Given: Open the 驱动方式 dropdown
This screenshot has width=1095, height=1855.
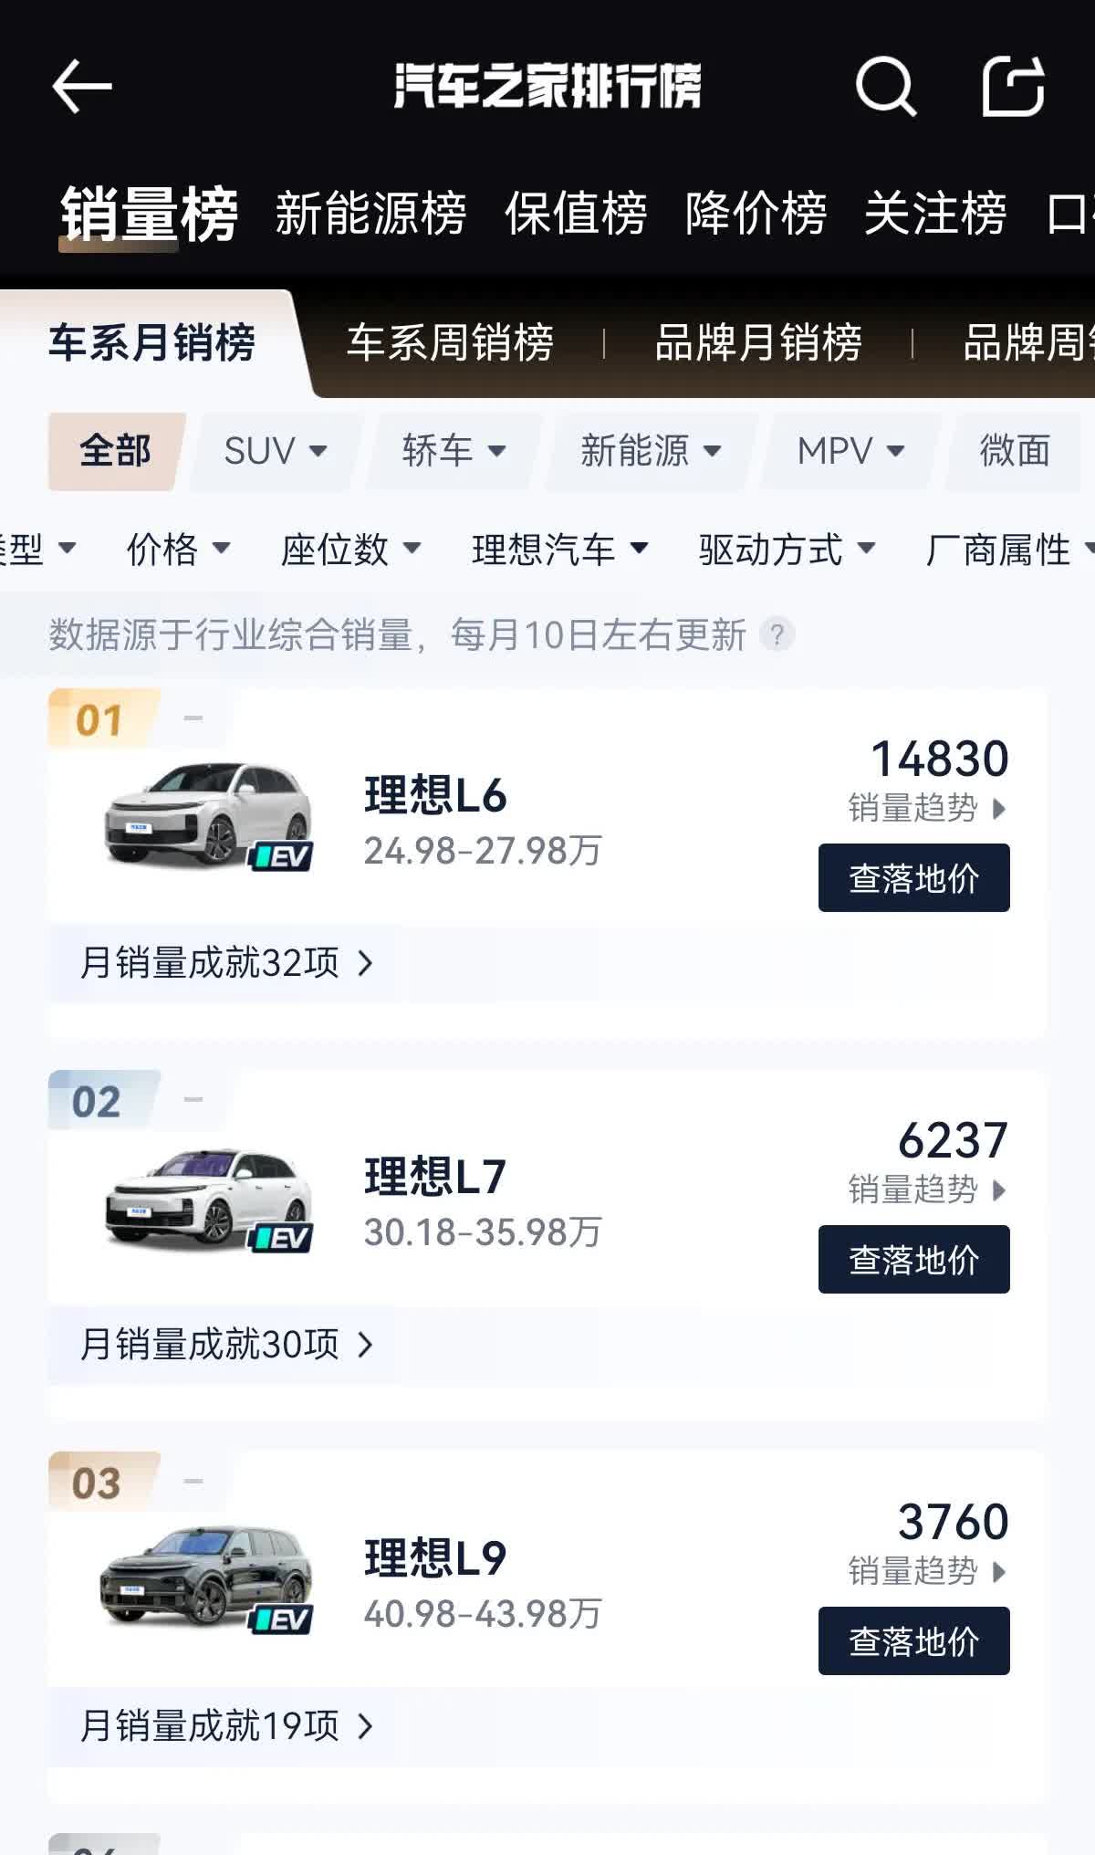Looking at the screenshot, I should pos(787,550).
